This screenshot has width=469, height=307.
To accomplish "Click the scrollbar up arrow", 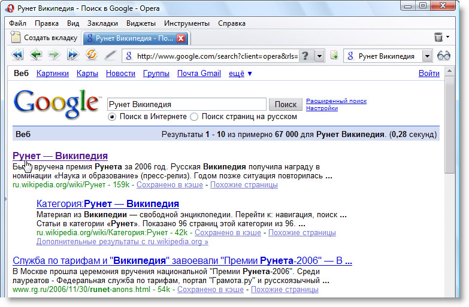I will click(x=449, y=71).
